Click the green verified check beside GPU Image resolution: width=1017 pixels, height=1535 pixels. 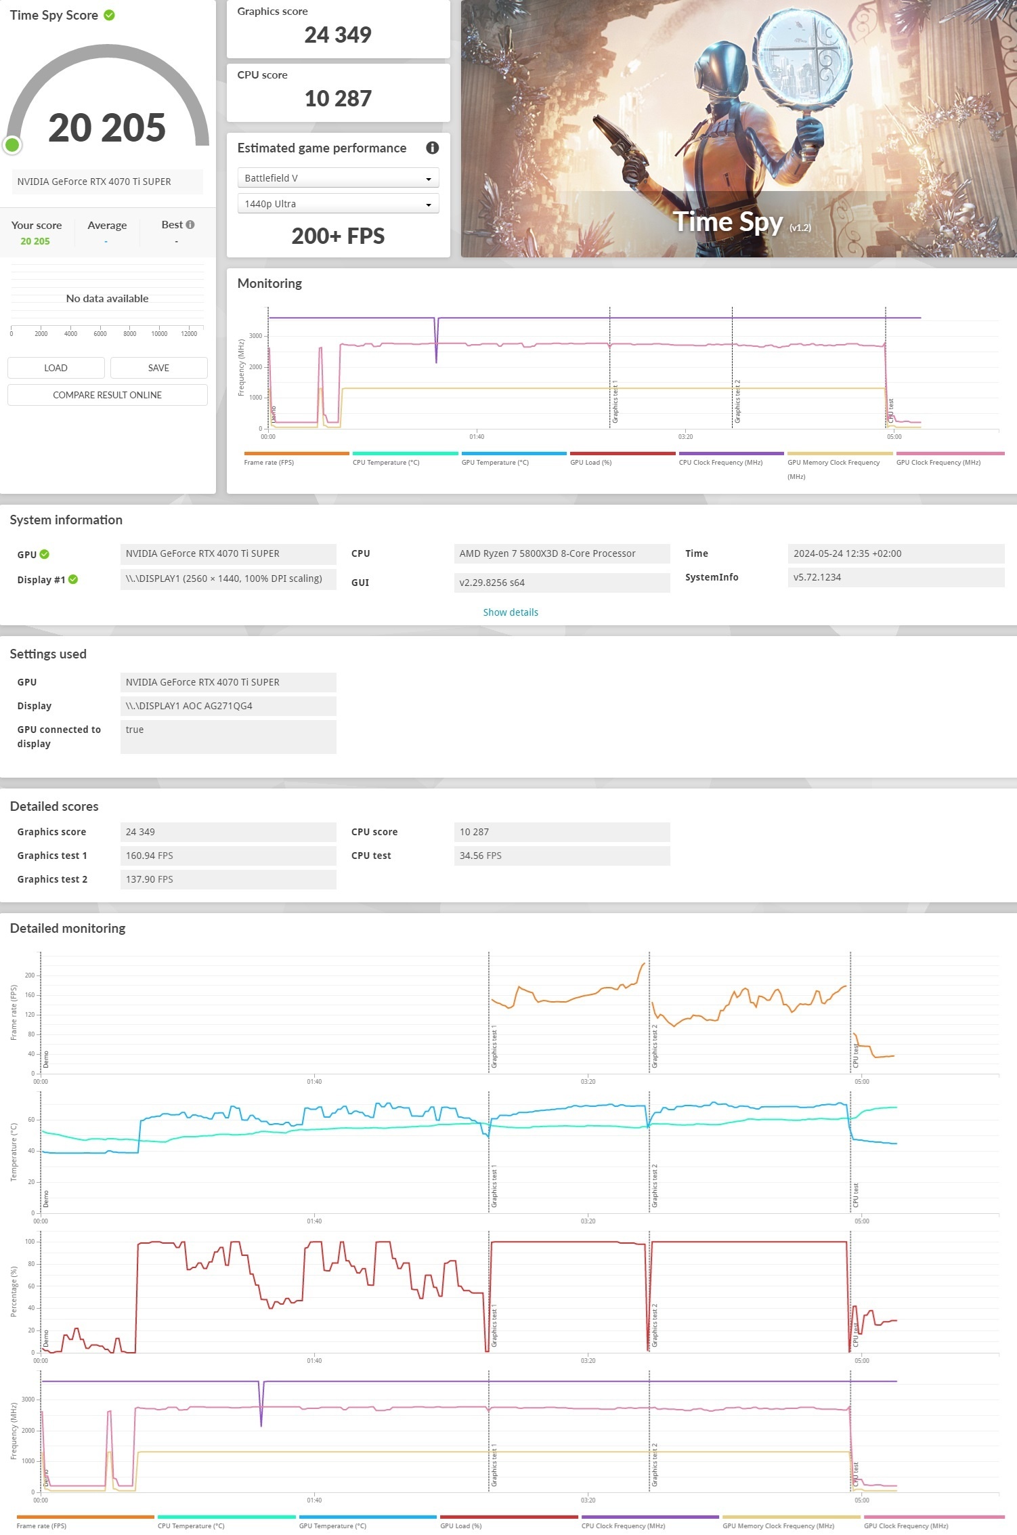coord(45,554)
